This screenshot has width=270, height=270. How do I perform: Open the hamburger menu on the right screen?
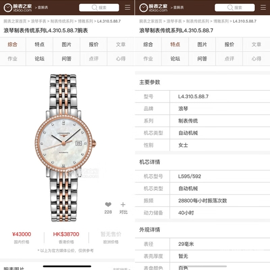[x=263, y=8]
